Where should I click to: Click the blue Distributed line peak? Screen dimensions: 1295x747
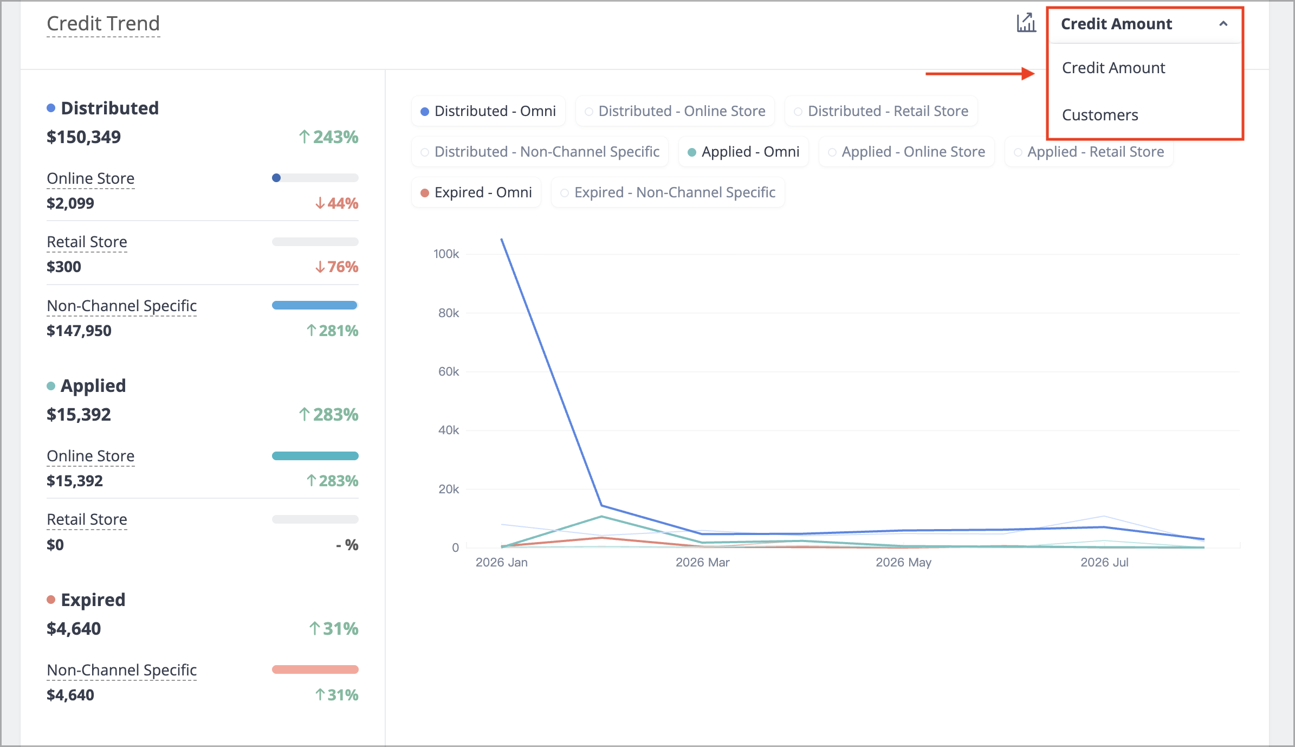tap(502, 240)
